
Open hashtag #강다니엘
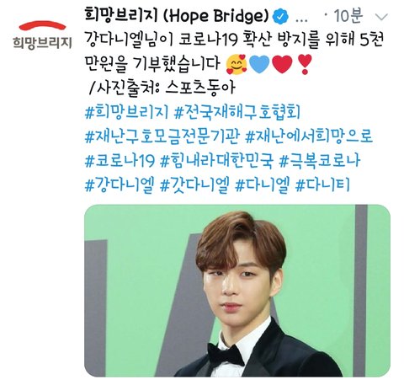(120, 185)
